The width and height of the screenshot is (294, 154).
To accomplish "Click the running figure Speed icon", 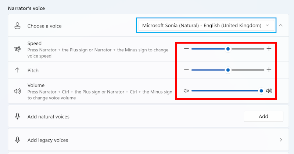I will tap(17, 49).
